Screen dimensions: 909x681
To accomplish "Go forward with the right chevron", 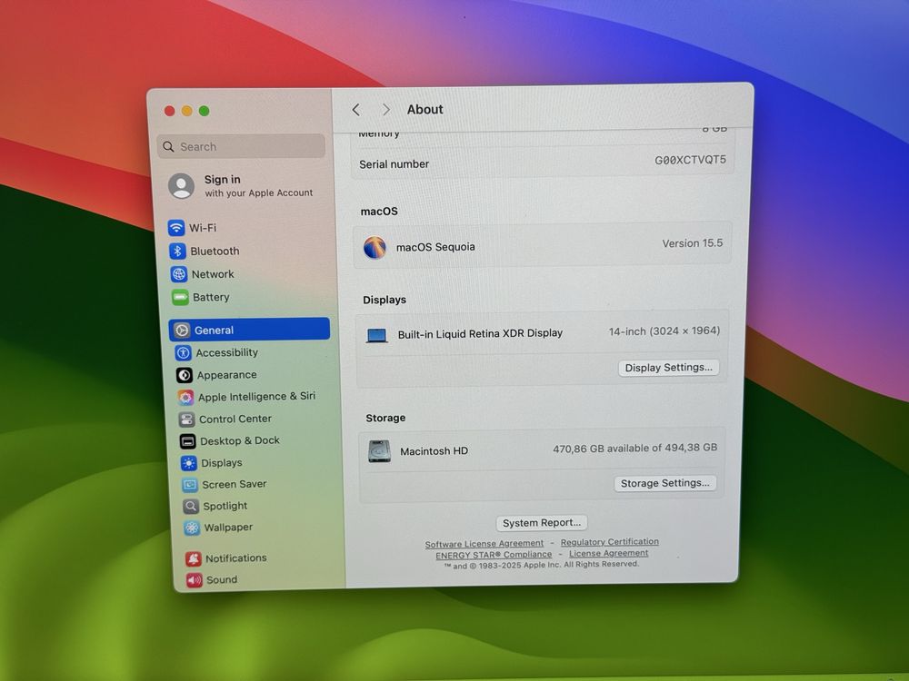I will (386, 110).
